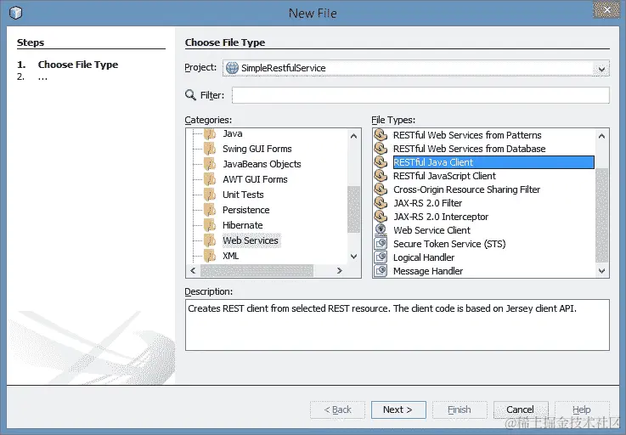Viewport: 626px width, 435px height.
Task: Click icon beside RESTful Web Services from Patterns
Action: coord(381,135)
